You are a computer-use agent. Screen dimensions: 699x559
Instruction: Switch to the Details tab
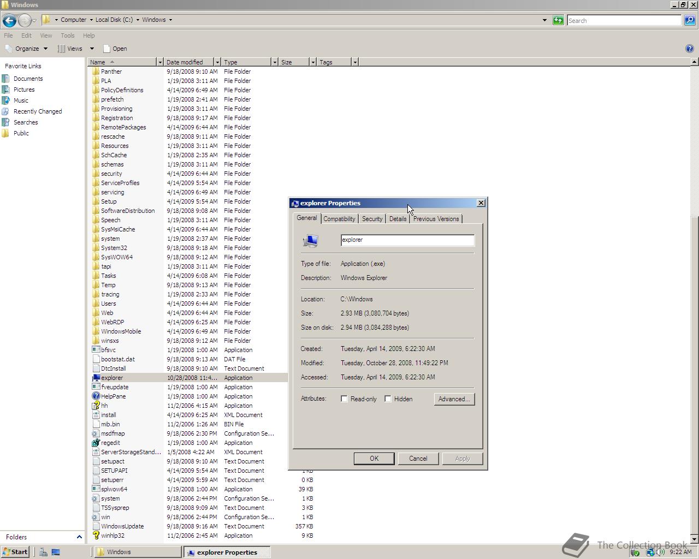coord(398,219)
